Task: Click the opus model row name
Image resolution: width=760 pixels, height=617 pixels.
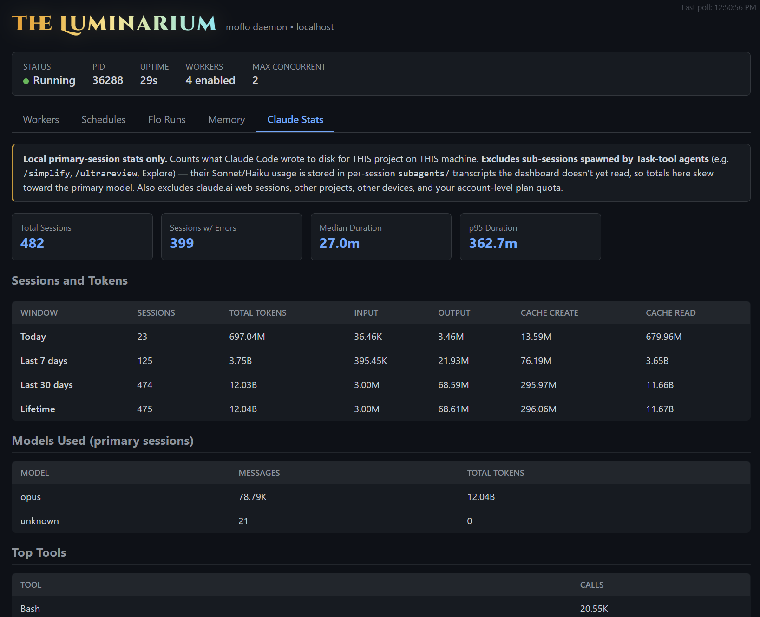Action: tap(31, 497)
